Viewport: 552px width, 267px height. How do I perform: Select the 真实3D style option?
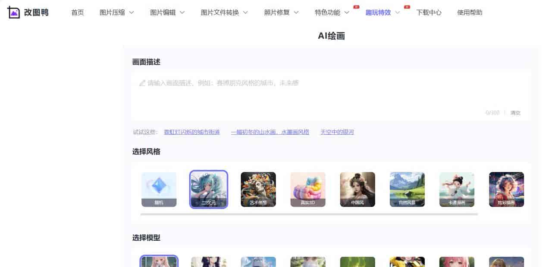pos(308,189)
